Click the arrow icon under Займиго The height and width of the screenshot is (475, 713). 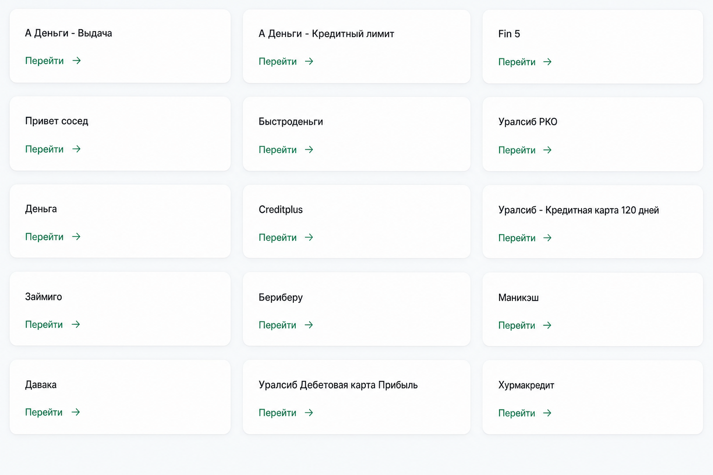tap(76, 324)
